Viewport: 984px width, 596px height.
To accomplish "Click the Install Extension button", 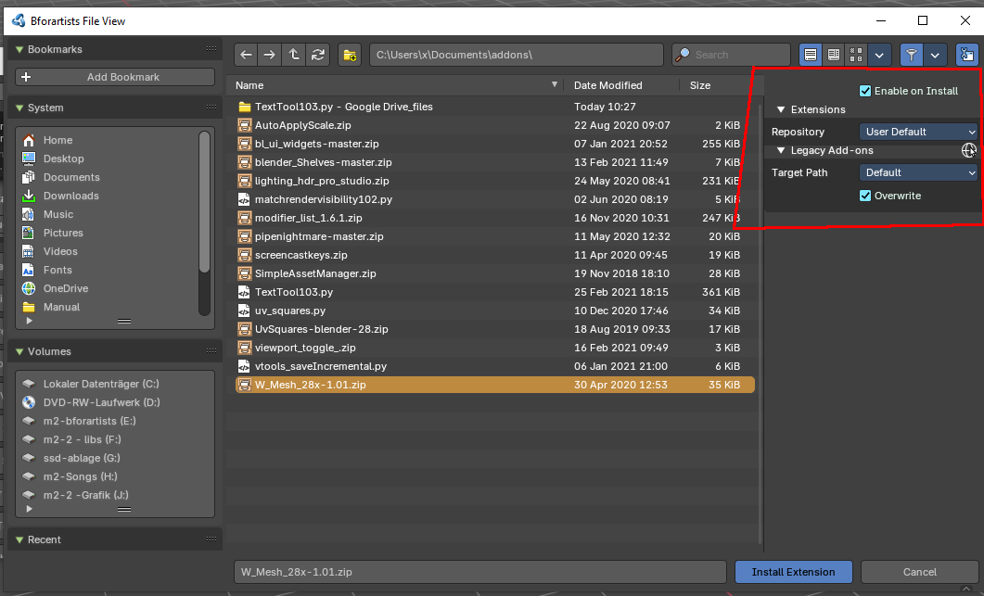I will (793, 572).
